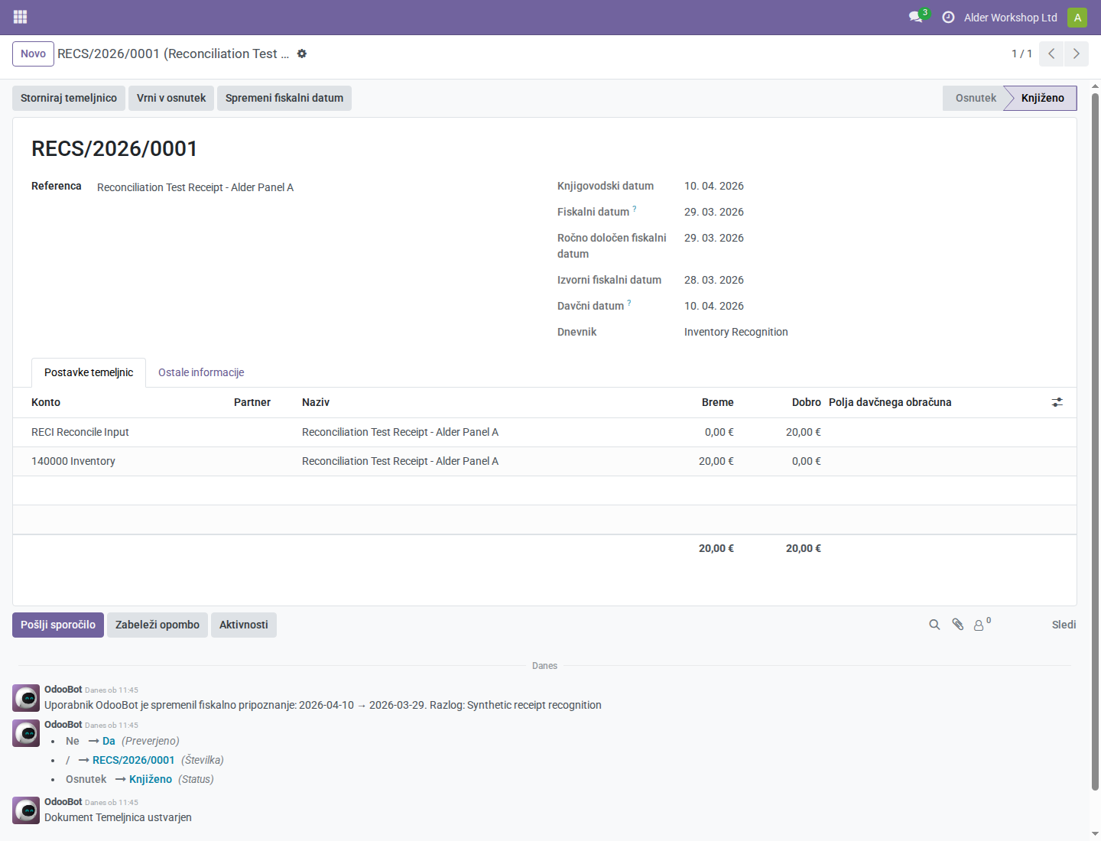Click the page vertical scrollbar
The image size is (1101, 841).
[1095, 442]
